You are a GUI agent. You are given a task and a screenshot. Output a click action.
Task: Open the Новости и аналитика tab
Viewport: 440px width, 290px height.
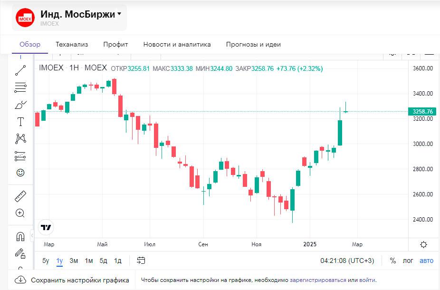click(177, 45)
